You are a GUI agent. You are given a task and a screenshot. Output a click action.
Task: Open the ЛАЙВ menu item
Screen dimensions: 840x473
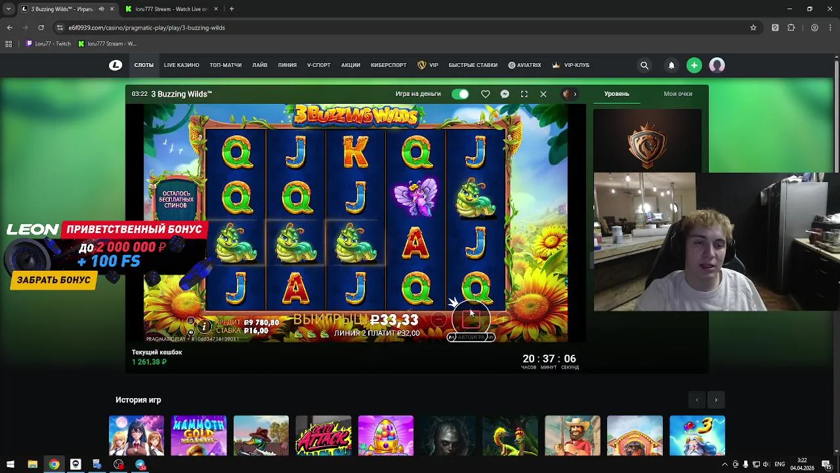260,65
